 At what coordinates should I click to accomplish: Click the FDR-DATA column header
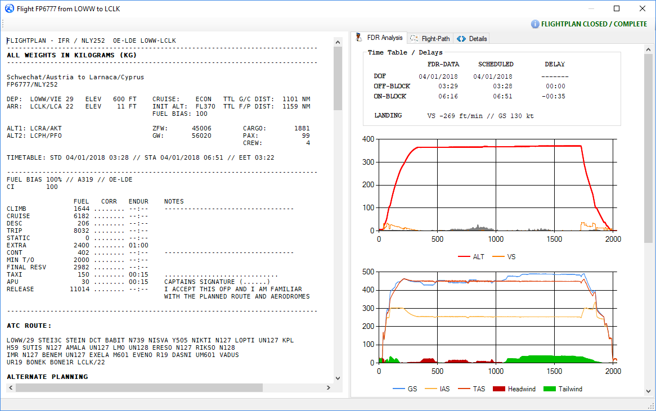coord(443,65)
